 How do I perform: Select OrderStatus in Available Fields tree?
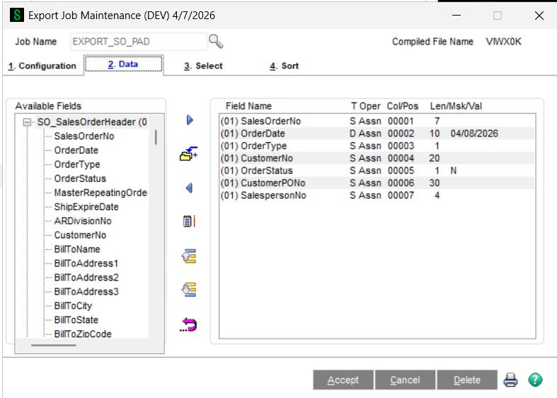point(80,179)
